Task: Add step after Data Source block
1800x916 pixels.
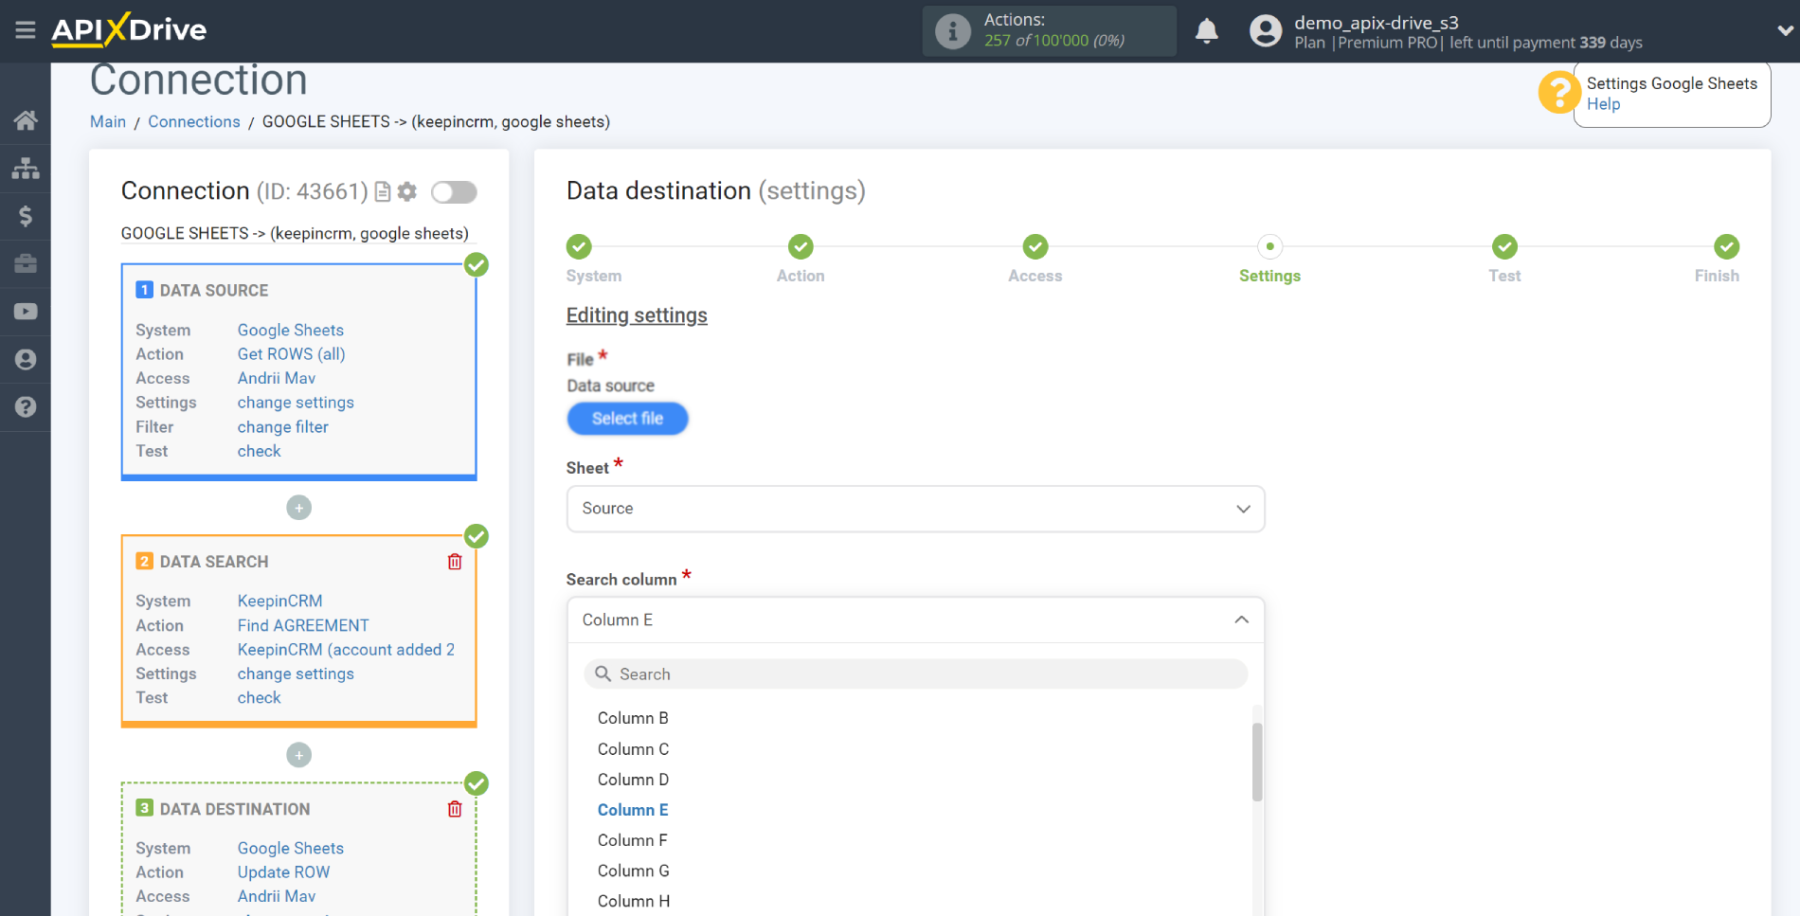Action: coord(299,508)
